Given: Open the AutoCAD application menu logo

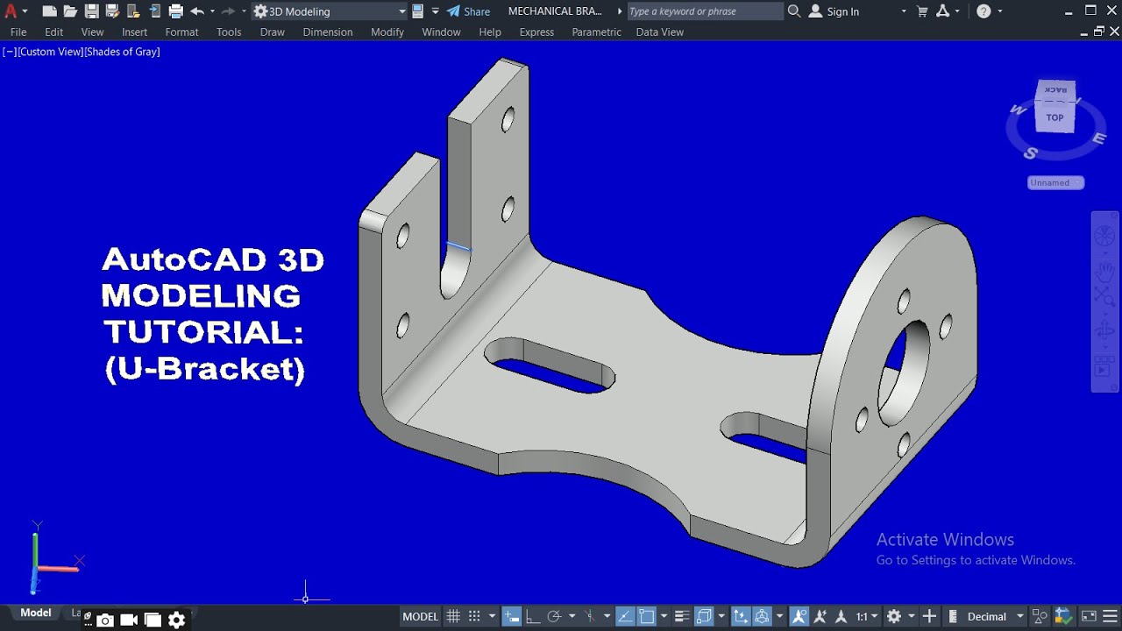Looking at the screenshot, I should click(11, 11).
